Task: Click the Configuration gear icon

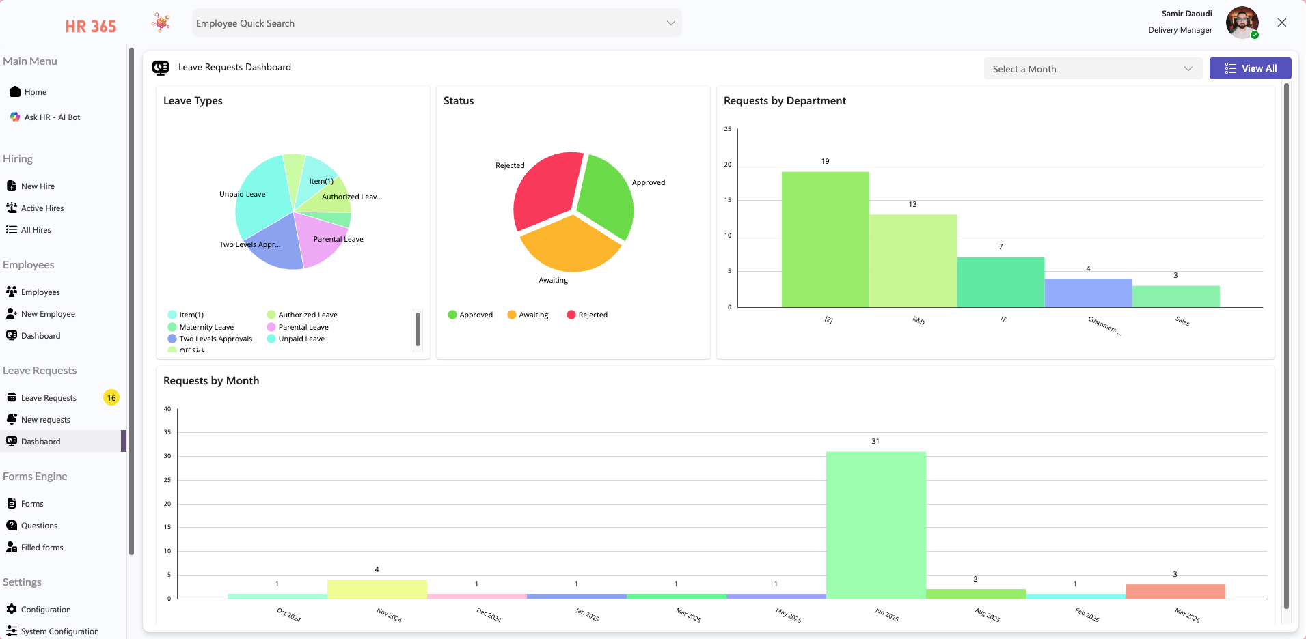Action: pyautogui.click(x=12, y=609)
